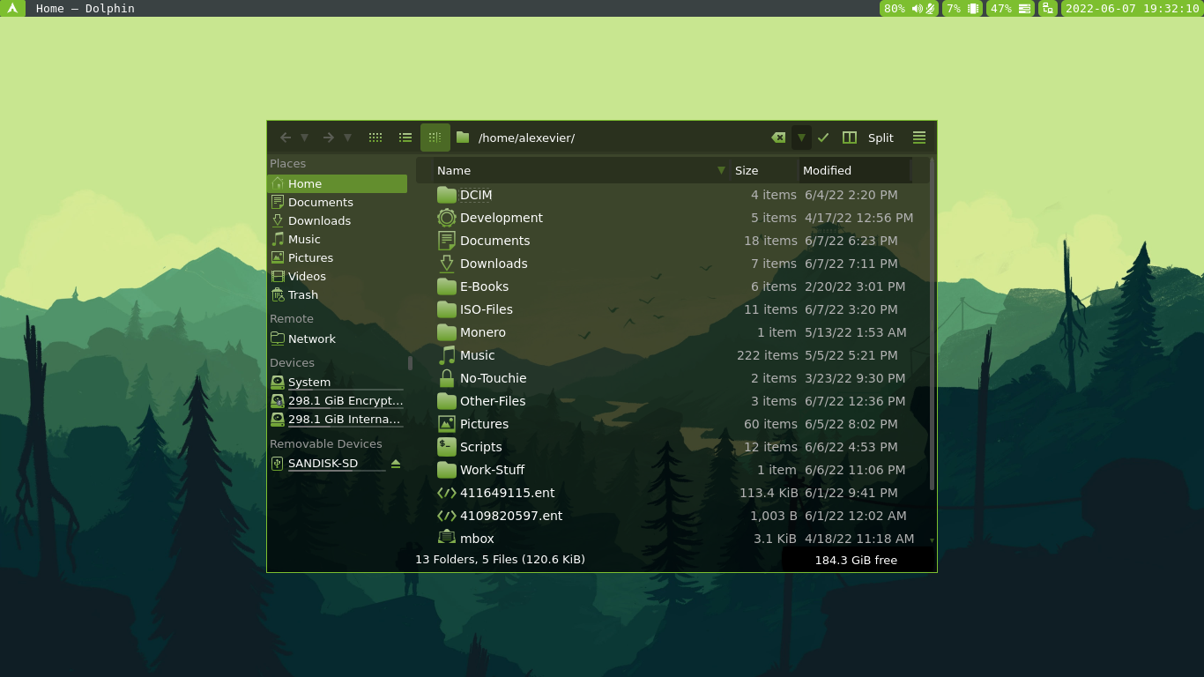Open Music in Places panel
The height and width of the screenshot is (677, 1204).
(x=337, y=239)
